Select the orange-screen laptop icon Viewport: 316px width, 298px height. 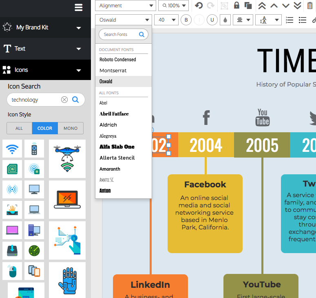(x=67, y=200)
